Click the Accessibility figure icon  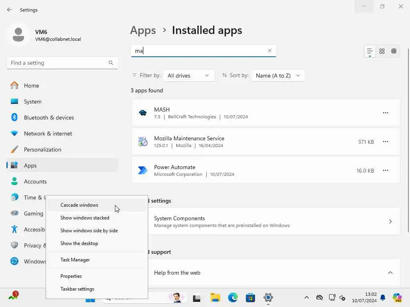14,229
